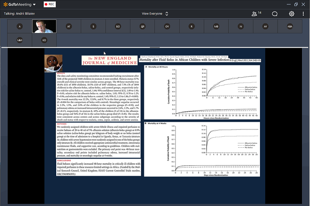This screenshot has height=206, width=310.
Task: Click the CONCLUSIONS heading in the abstract
Action: click(x=64, y=160)
